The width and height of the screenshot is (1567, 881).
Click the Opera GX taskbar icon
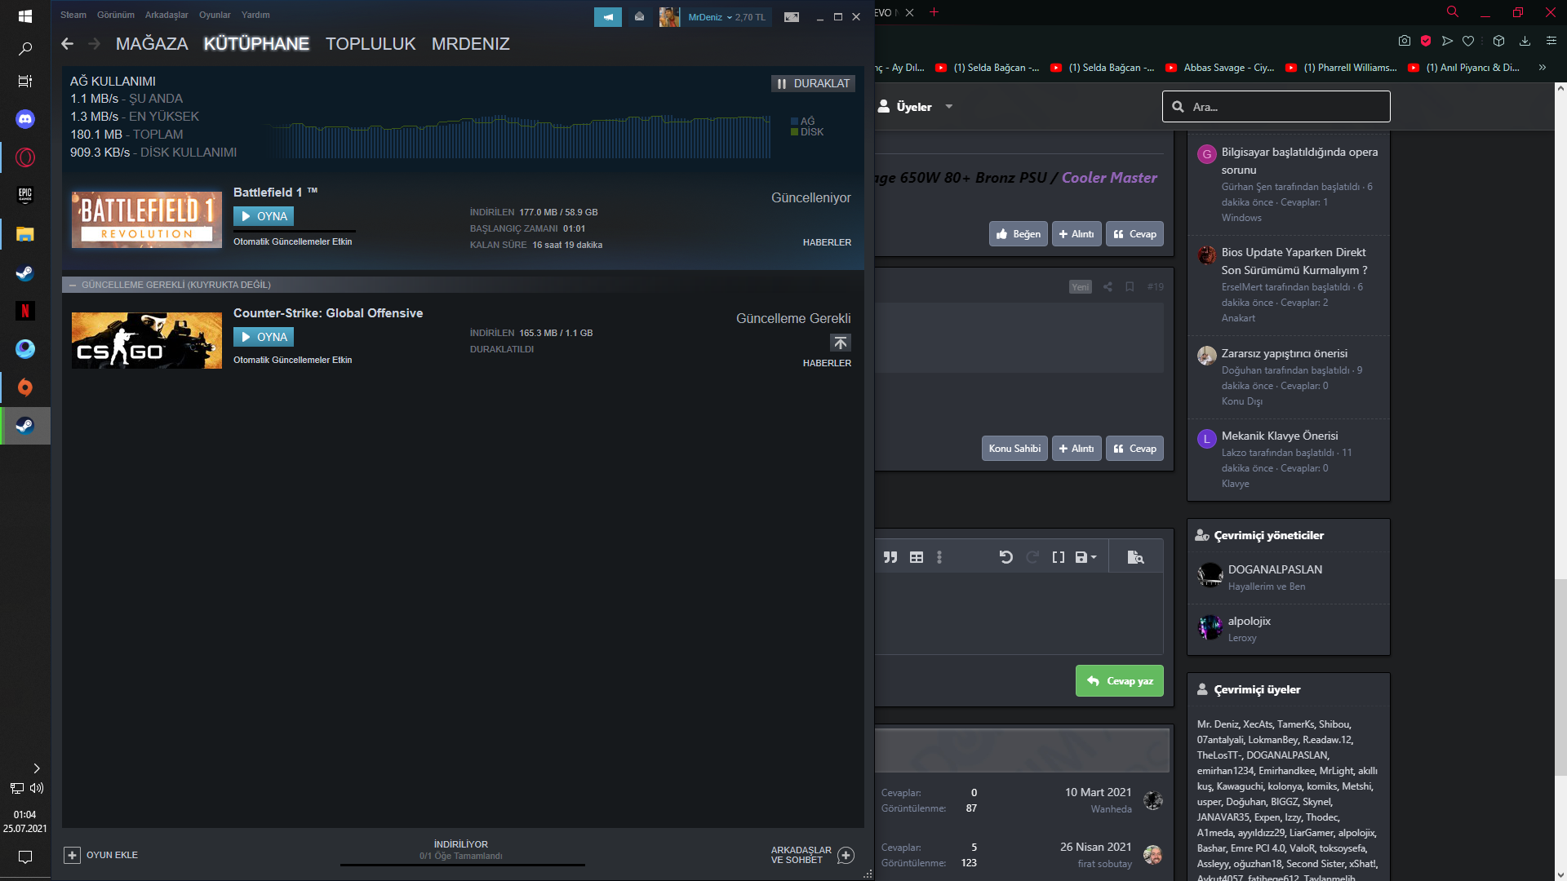(25, 157)
